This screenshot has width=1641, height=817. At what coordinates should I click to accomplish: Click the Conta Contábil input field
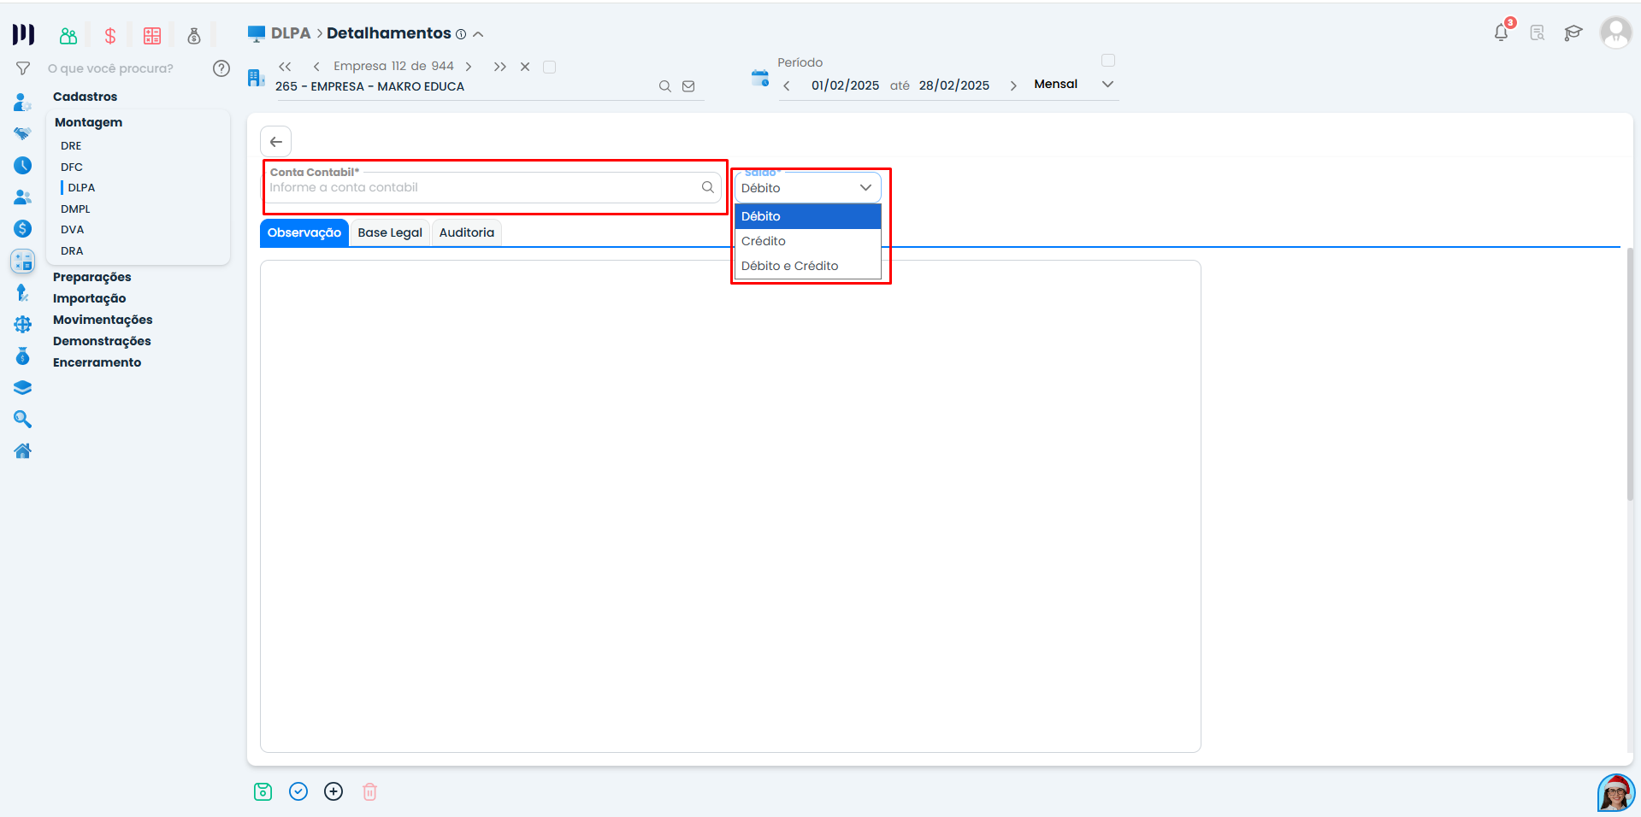pyautogui.click(x=483, y=188)
